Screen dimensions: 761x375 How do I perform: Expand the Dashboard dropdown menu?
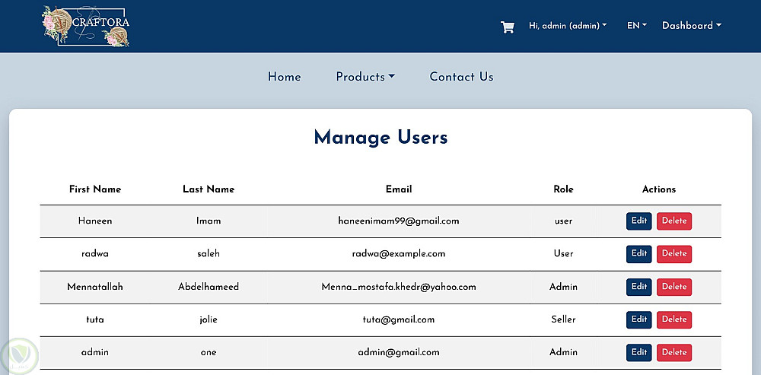(x=691, y=26)
